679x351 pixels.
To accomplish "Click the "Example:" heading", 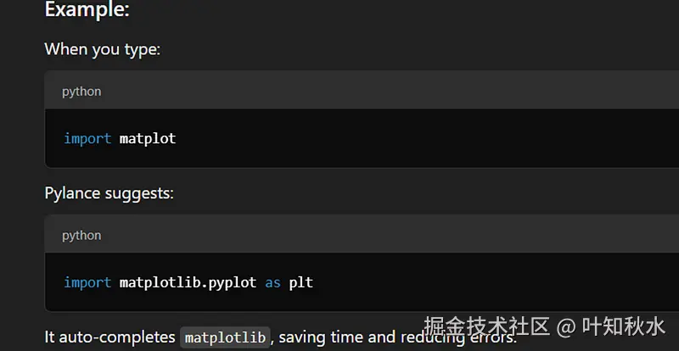I will pyautogui.click(x=87, y=10).
